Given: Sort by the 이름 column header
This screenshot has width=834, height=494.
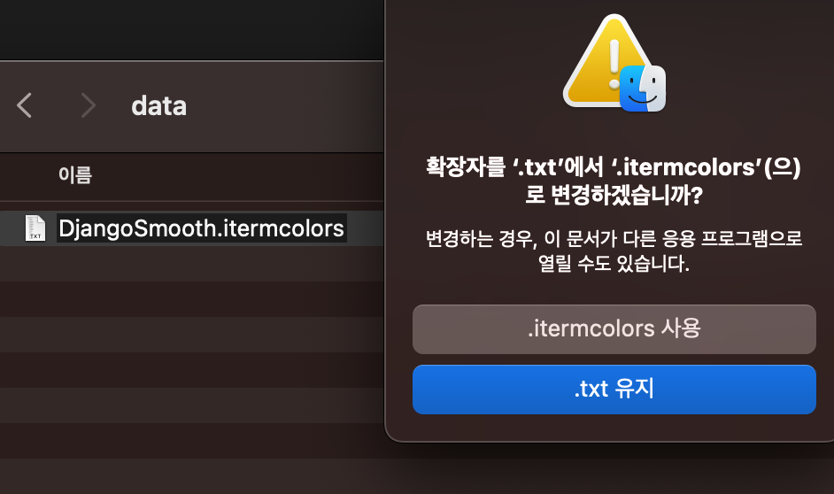Looking at the screenshot, I should (75, 175).
